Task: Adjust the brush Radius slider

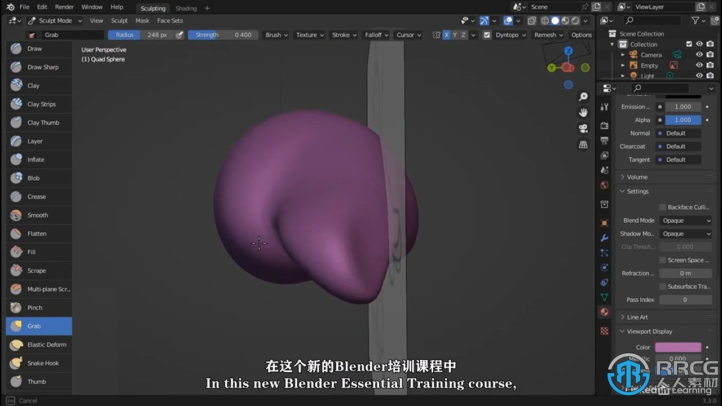Action: point(142,35)
